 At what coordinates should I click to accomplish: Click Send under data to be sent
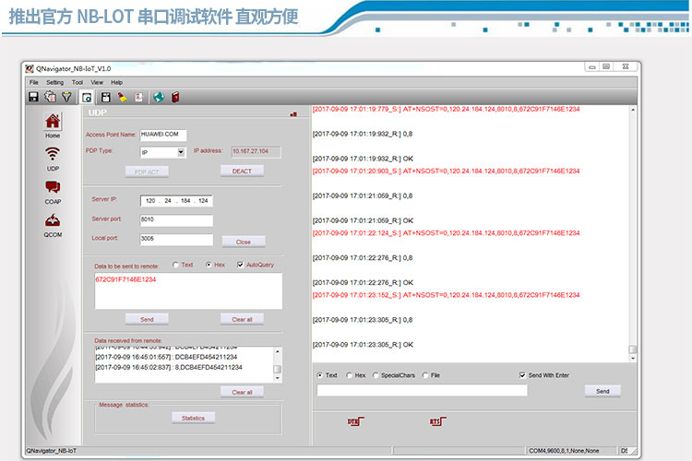(147, 319)
